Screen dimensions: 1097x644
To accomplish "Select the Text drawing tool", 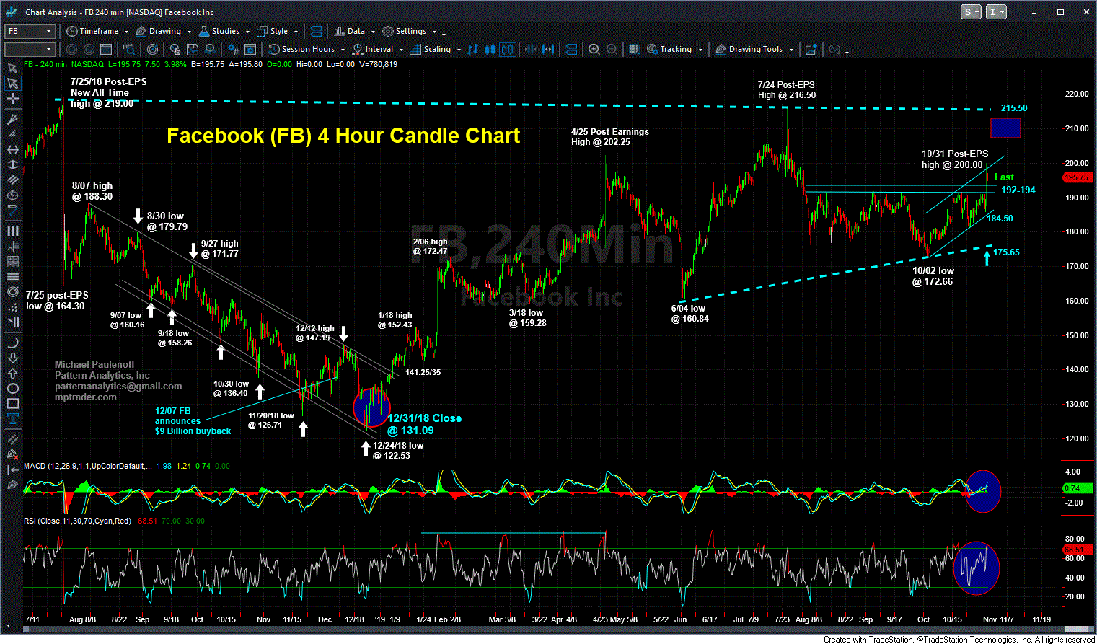I will coord(12,419).
